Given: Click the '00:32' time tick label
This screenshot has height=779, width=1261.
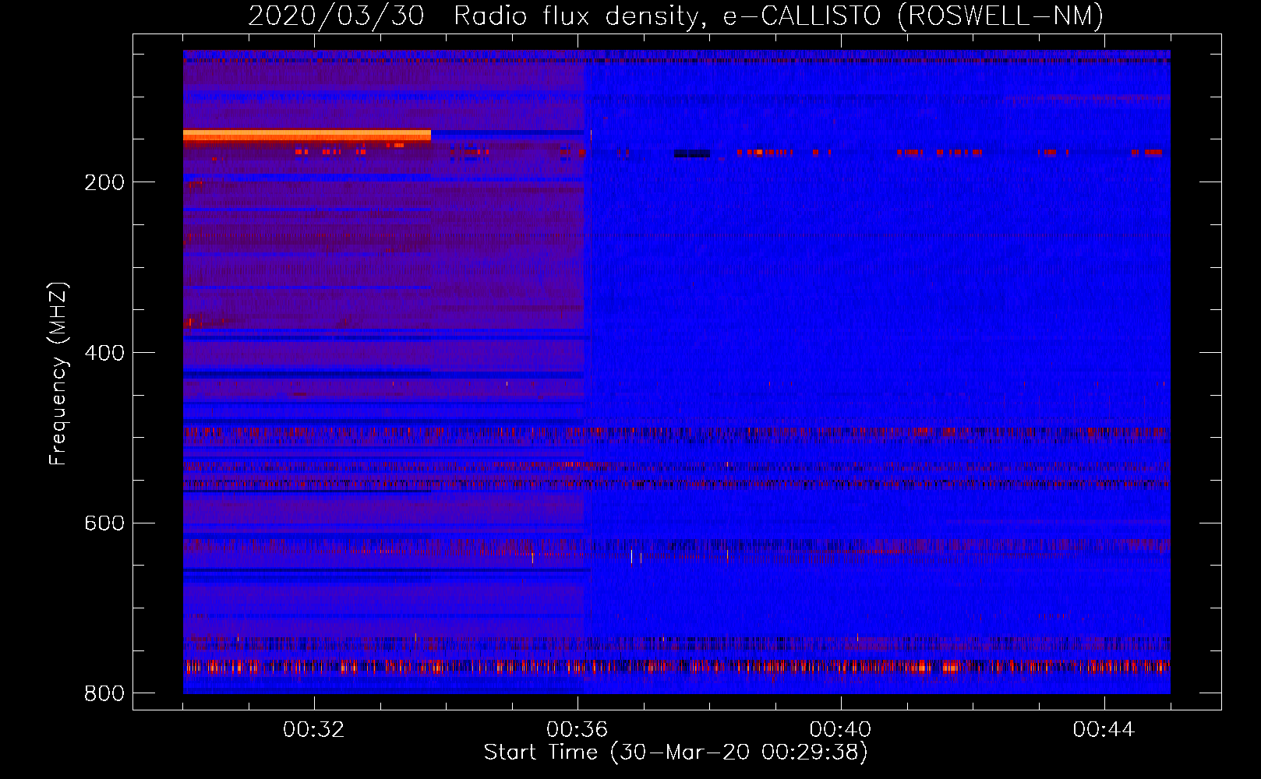Looking at the screenshot, I should click(314, 730).
